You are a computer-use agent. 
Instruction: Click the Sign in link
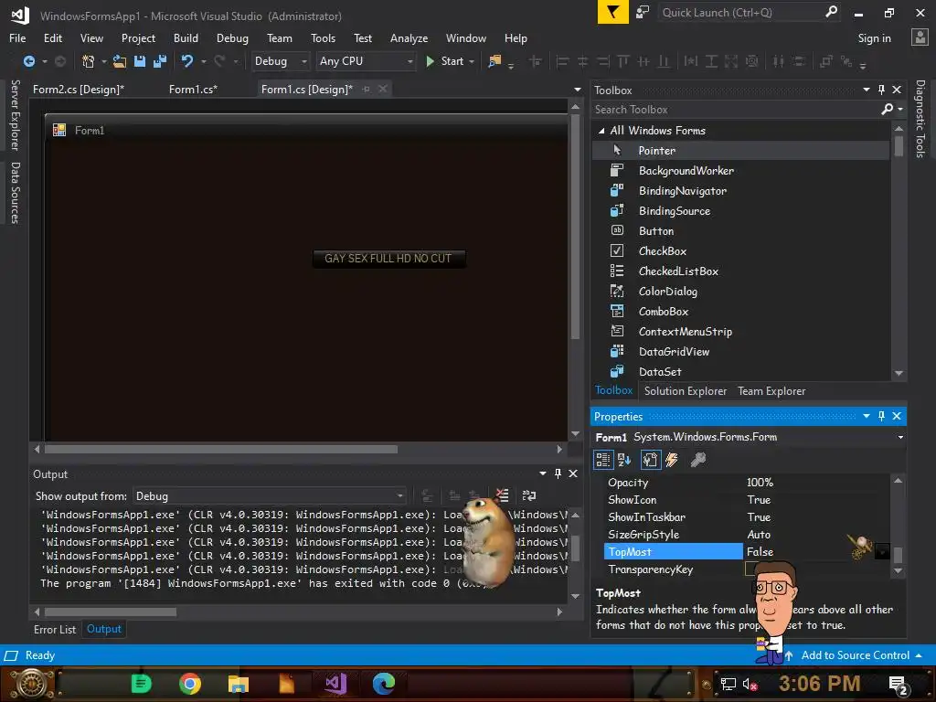(874, 38)
